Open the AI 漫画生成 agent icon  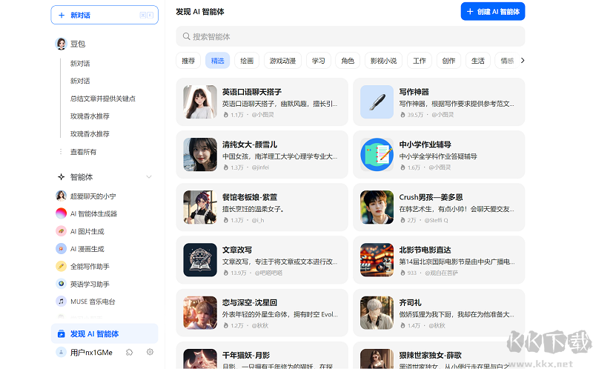click(62, 249)
